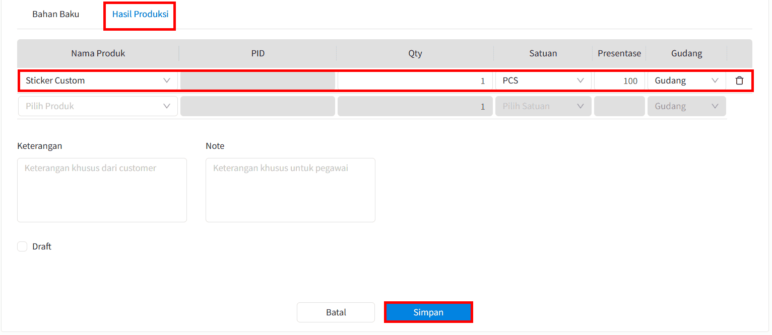Select the Hasil Produksi tab
The image size is (772, 335).
pos(140,14)
